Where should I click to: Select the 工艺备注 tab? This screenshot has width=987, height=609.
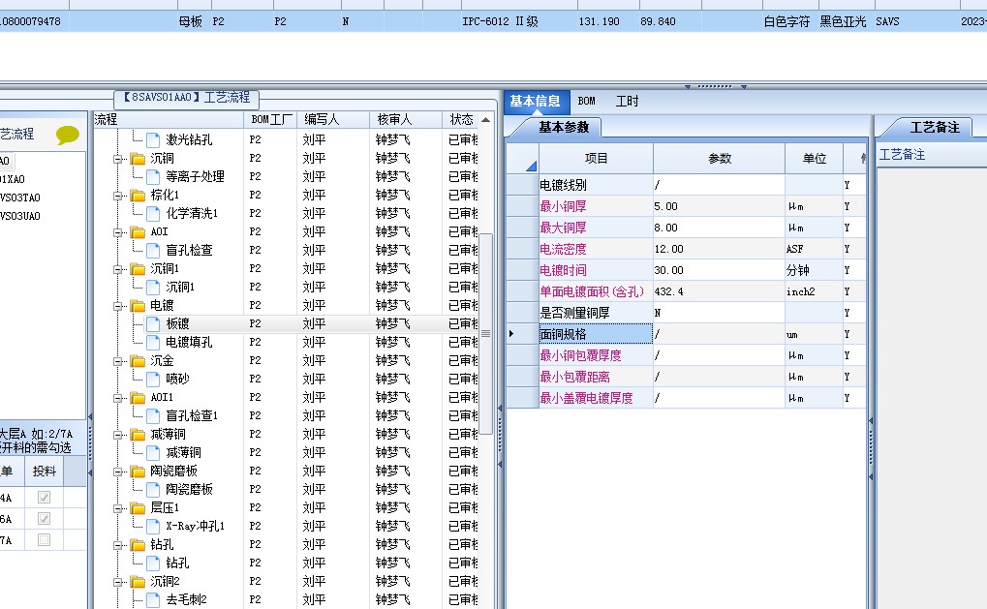(x=935, y=128)
